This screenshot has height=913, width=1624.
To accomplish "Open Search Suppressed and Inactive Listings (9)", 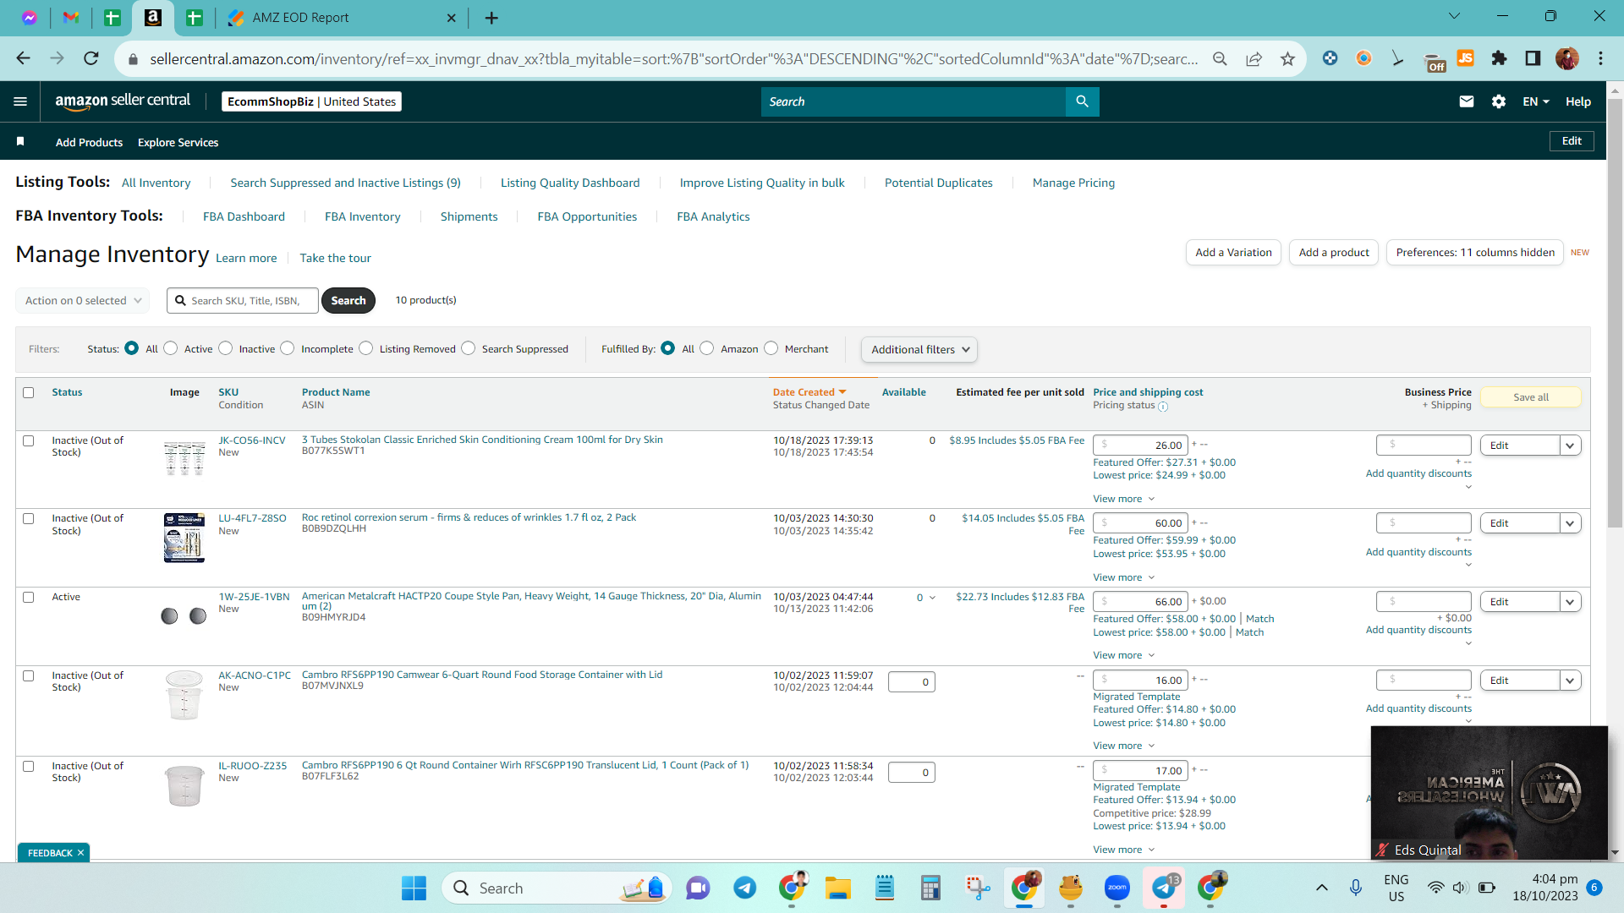I will (345, 183).
